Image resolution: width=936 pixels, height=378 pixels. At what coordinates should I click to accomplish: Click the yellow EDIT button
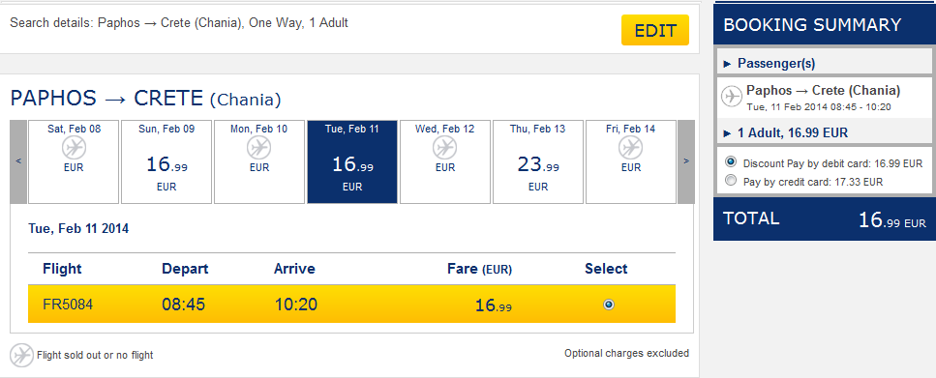(655, 30)
